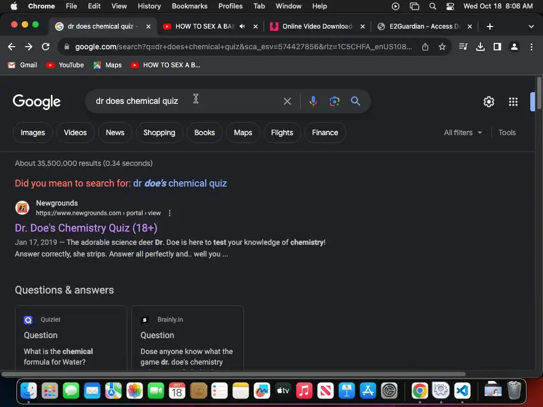Open Spotlight search in menu bar

point(433,6)
